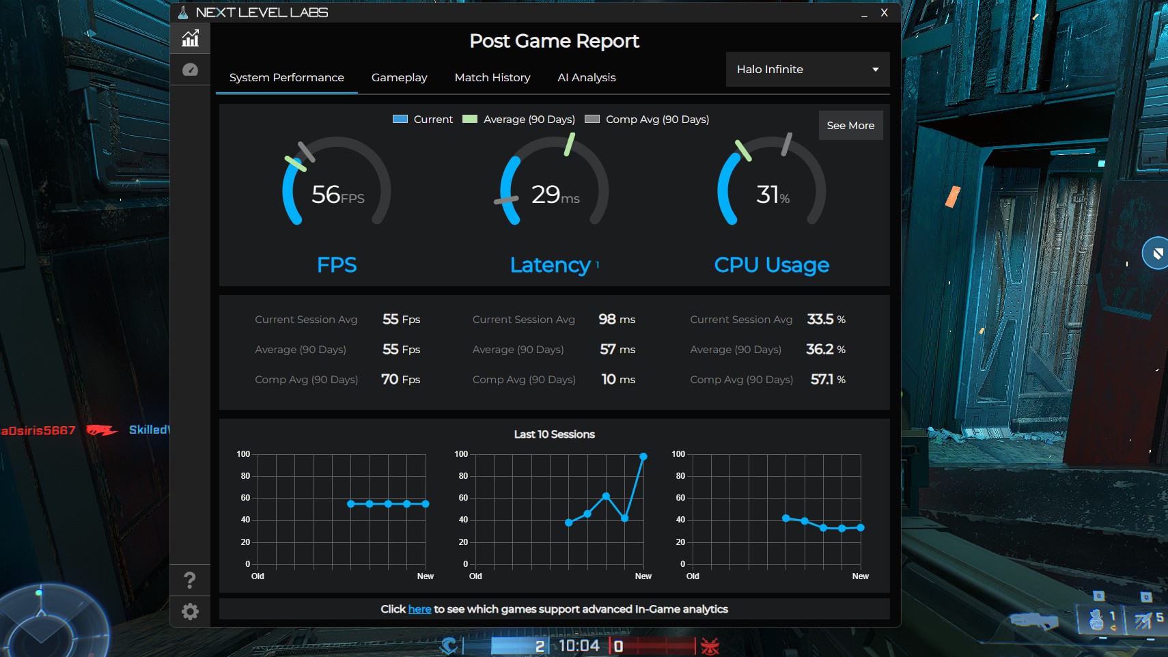Click the blue team emblem in game HUD
Viewport: 1168px width, 657px height.
pos(449,646)
